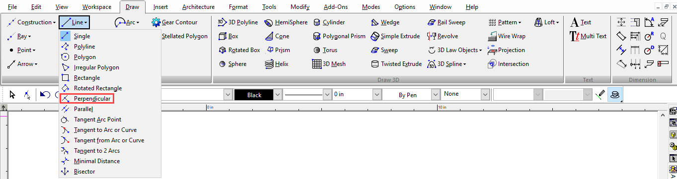Toggle the select arrow tool
The image size is (677, 179).
coord(12,95)
